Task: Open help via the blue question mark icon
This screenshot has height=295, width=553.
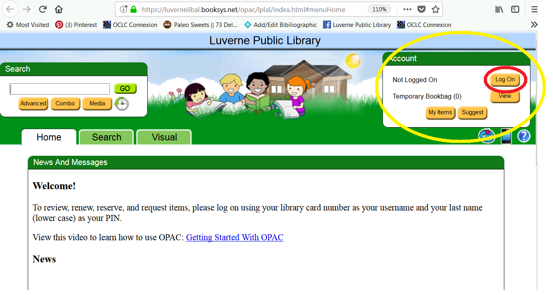Action: click(524, 136)
